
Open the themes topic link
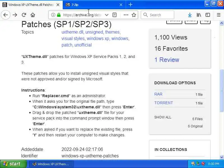pyautogui.click(x=113, y=32)
